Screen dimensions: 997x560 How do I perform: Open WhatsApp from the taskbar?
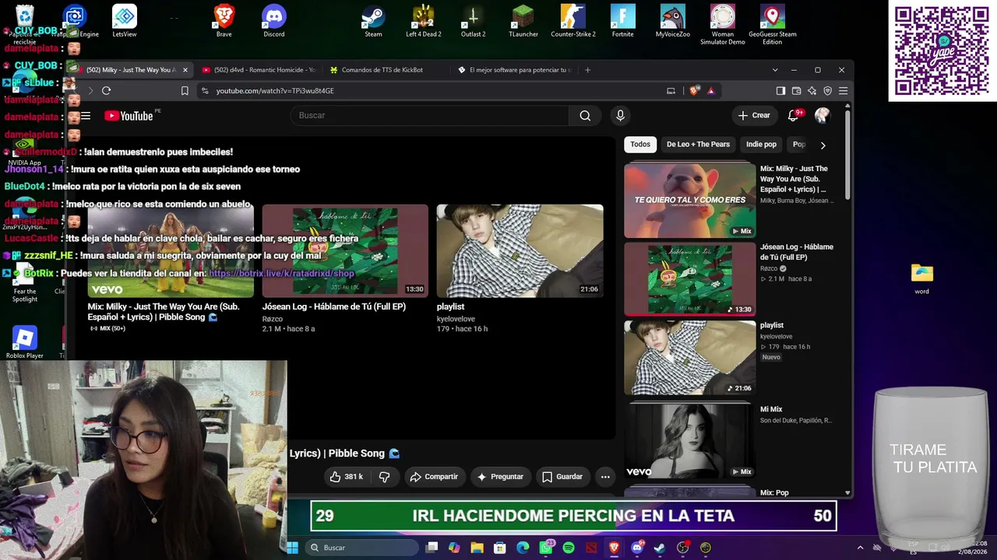[546, 548]
